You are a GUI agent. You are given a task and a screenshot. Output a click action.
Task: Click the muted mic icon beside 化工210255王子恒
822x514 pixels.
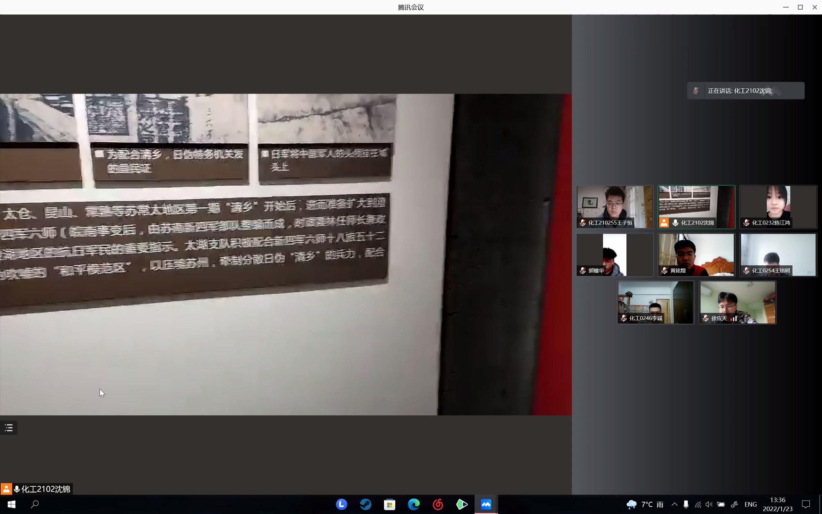pyautogui.click(x=582, y=223)
